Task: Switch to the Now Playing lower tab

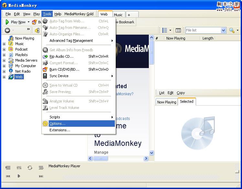Action: (x=167, y=102)
